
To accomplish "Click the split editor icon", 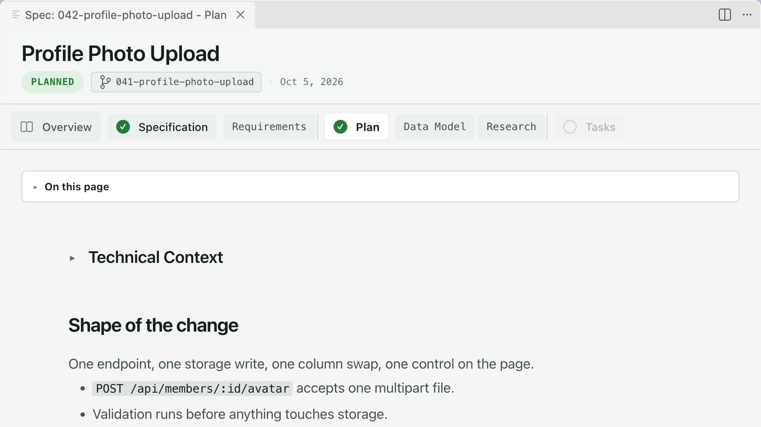I will click(x=725, y=15).
